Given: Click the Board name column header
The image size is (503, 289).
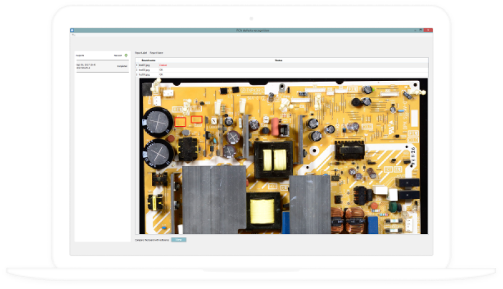Looking at the screenshot, I should click(x=148, y=61).
